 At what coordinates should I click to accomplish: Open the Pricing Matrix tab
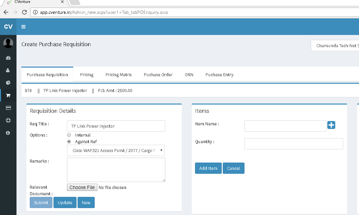[x=118, y=75]
